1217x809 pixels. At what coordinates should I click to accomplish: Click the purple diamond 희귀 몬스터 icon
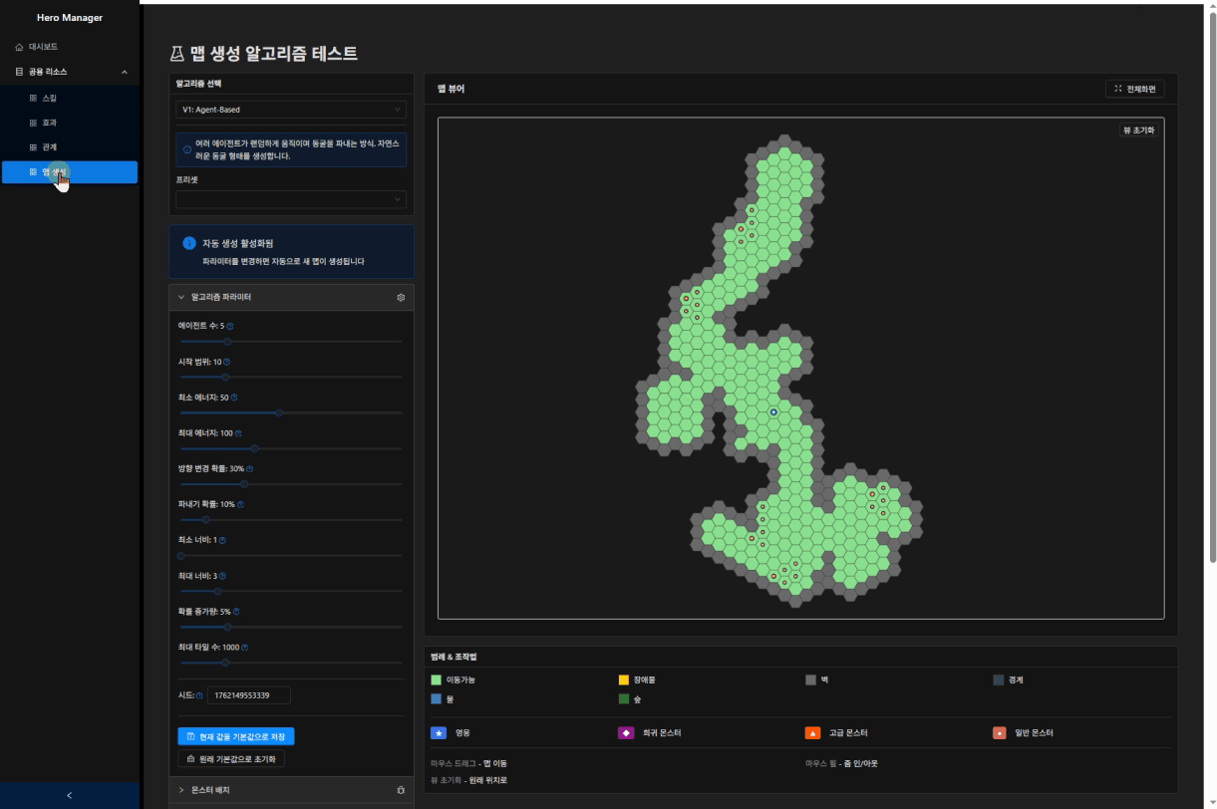[626, 732]
